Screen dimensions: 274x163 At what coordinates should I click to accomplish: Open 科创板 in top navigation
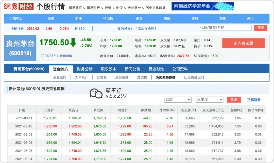tap(108, 18)
